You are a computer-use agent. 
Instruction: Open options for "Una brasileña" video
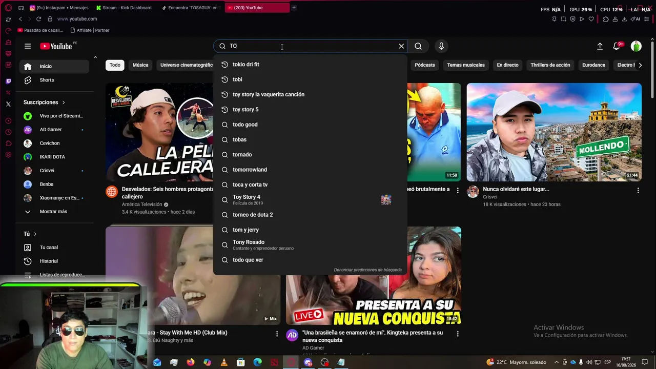tap(458, 334)
